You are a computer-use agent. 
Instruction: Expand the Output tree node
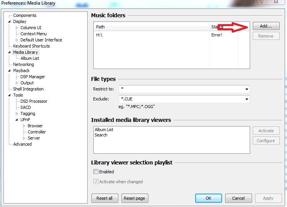coord(17,83)
